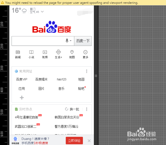This screenshot has width=166, height=145.
Task: Open hot topic 警方悬赏5万缉凶
Action: (x=66, y=126)
